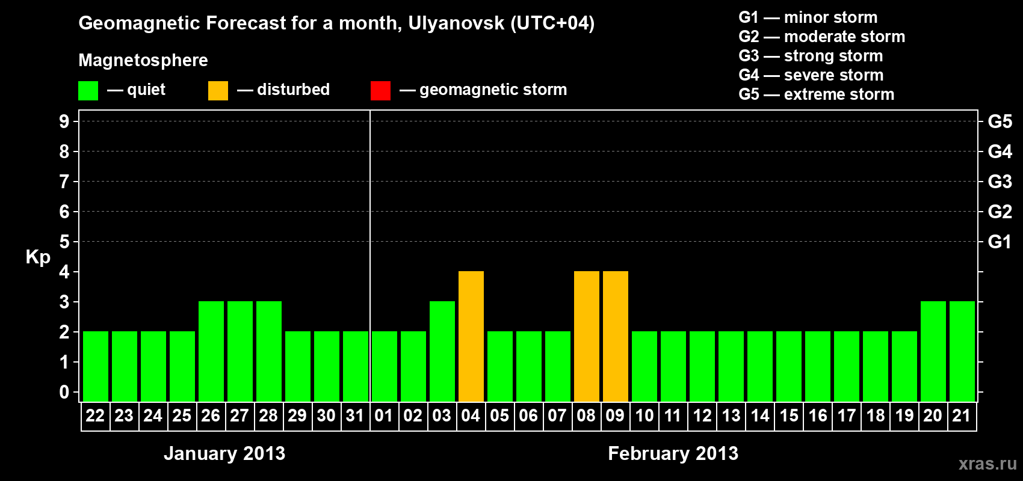Click the date cell 22 in January
The height and width of the screenshot is (481, 1023).
click(96, 416)
